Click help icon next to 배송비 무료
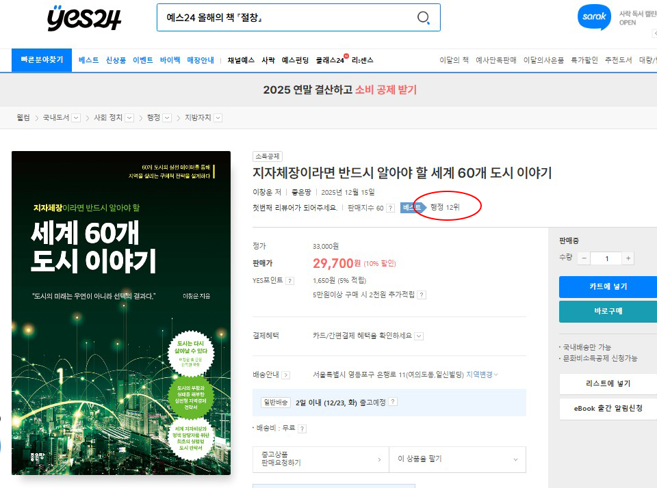The height and width of the screenshot is (488, 657). (302, 429)
